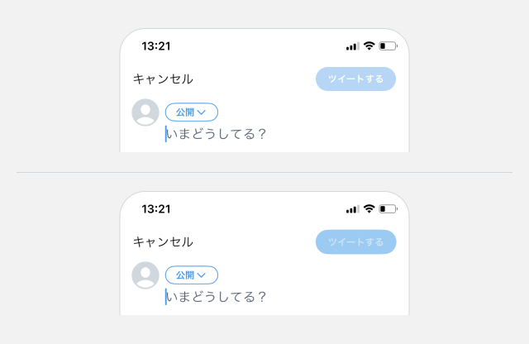Click the Wi-Fi icon in the bottom status bar
The image size is (529, 344).
369,208
